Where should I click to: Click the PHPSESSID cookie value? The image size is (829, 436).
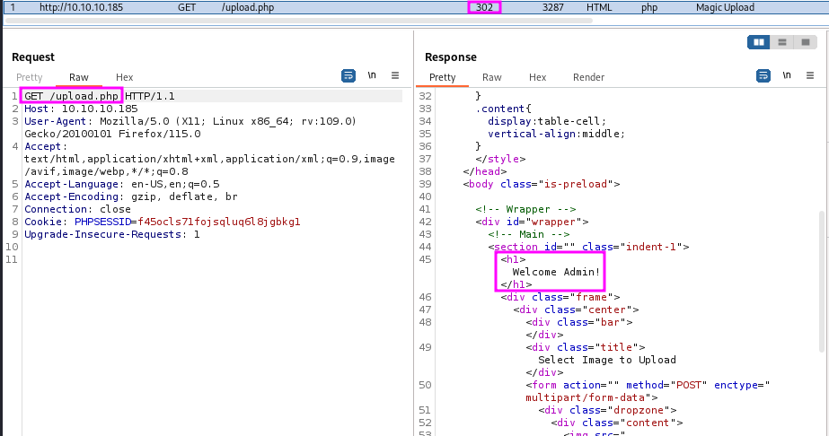(x=219, y=222)
